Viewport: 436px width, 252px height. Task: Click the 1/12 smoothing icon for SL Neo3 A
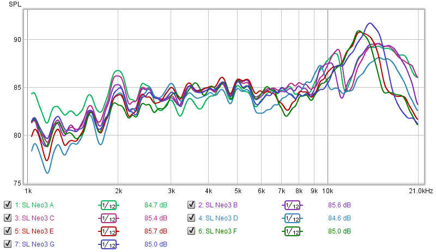[x=108, y=205]
